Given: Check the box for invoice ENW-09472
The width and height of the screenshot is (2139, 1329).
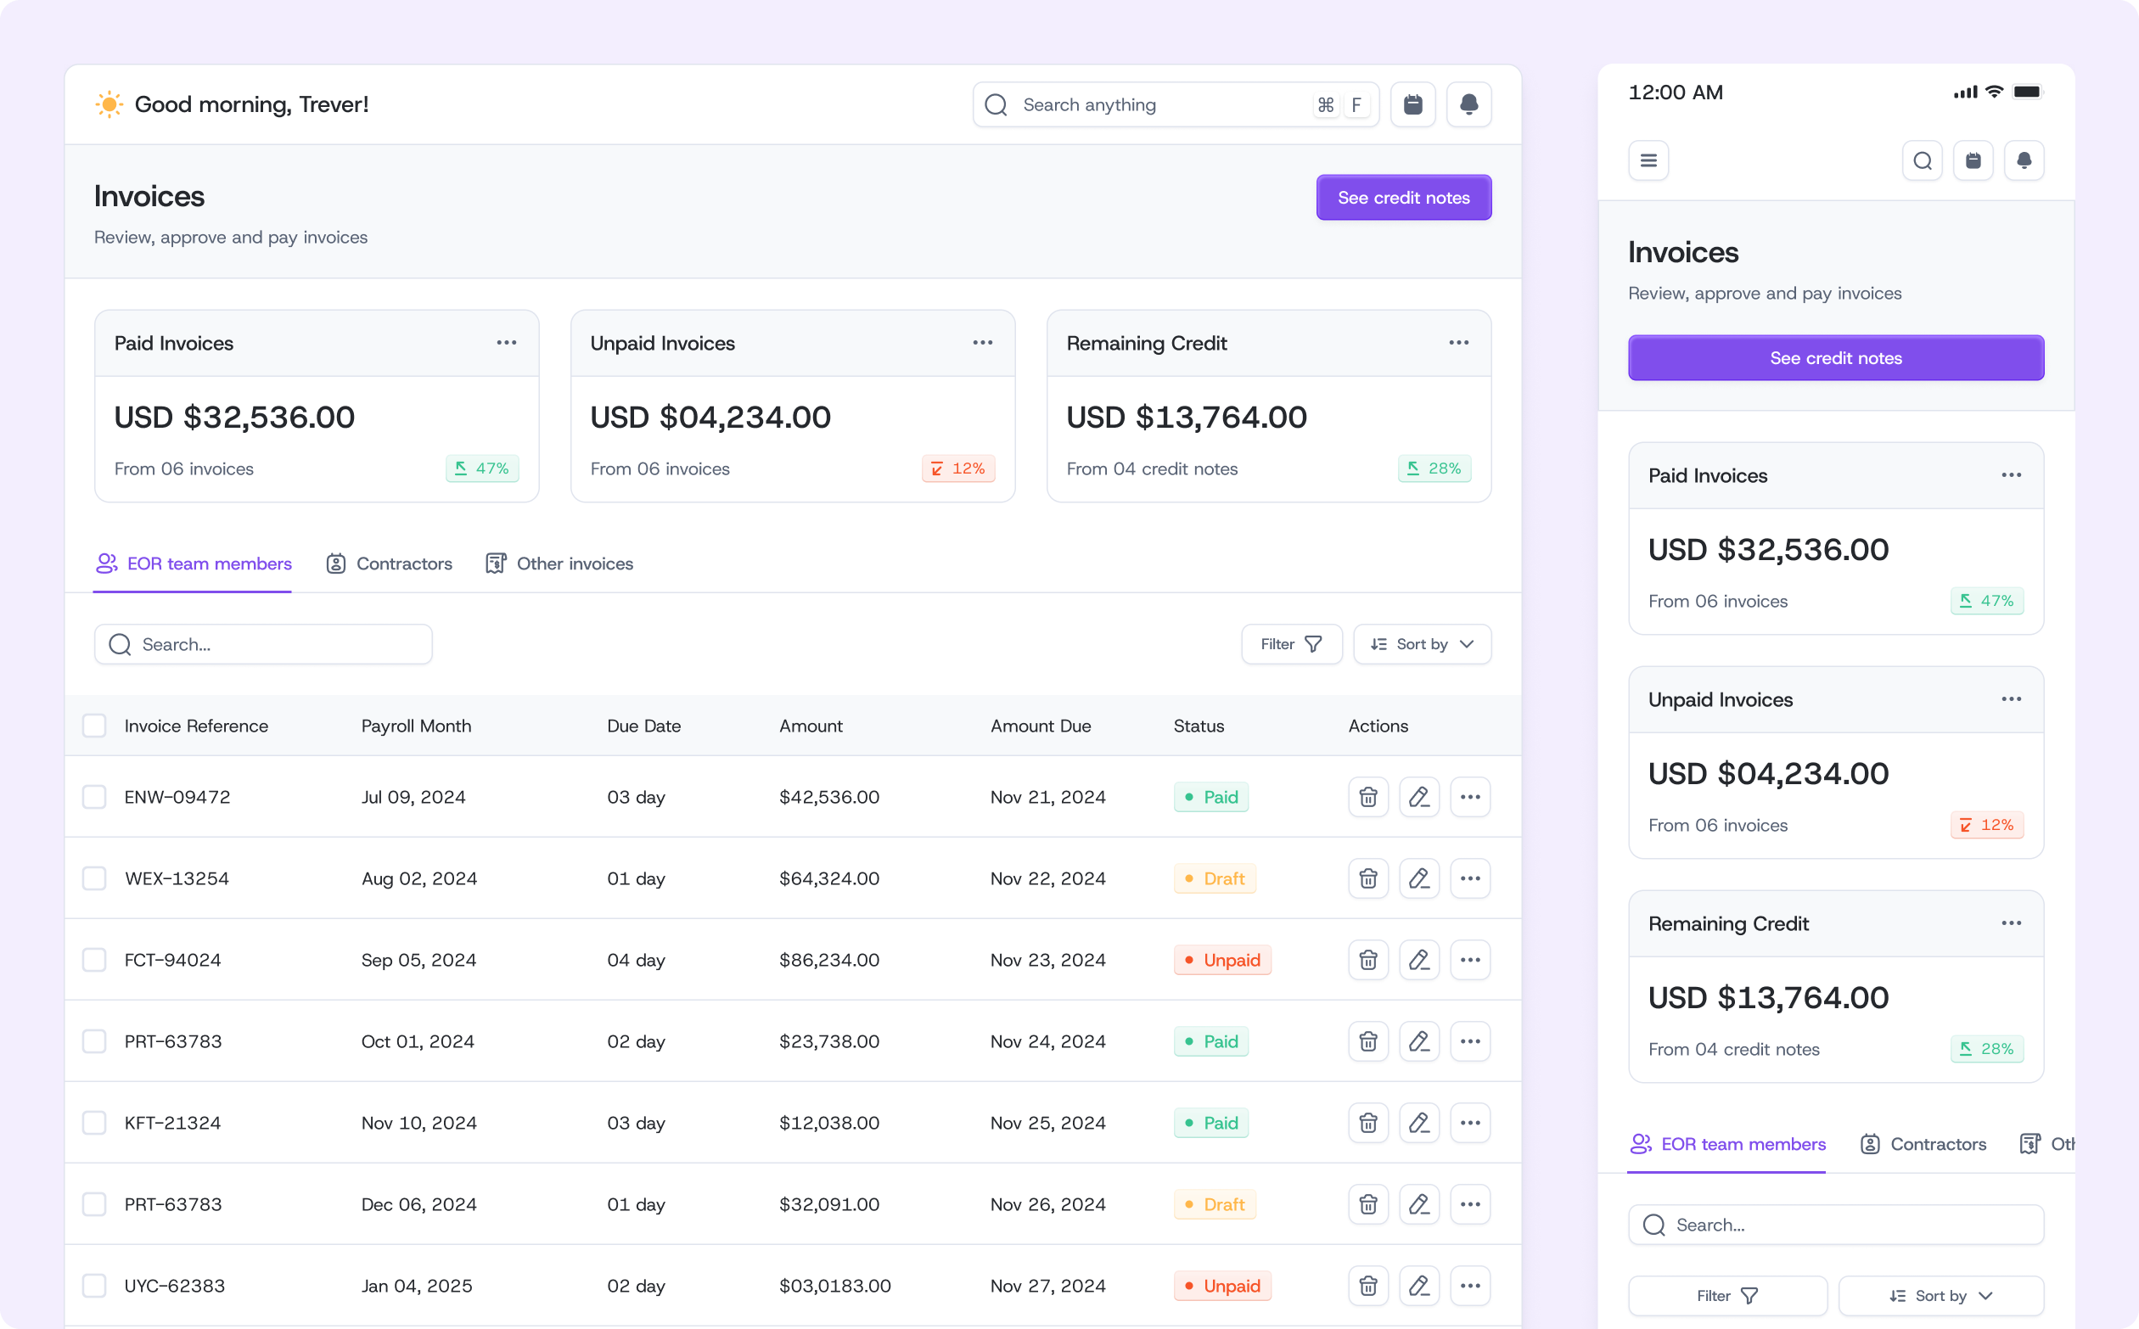Looking at the screenshot, I should (94, 797).
